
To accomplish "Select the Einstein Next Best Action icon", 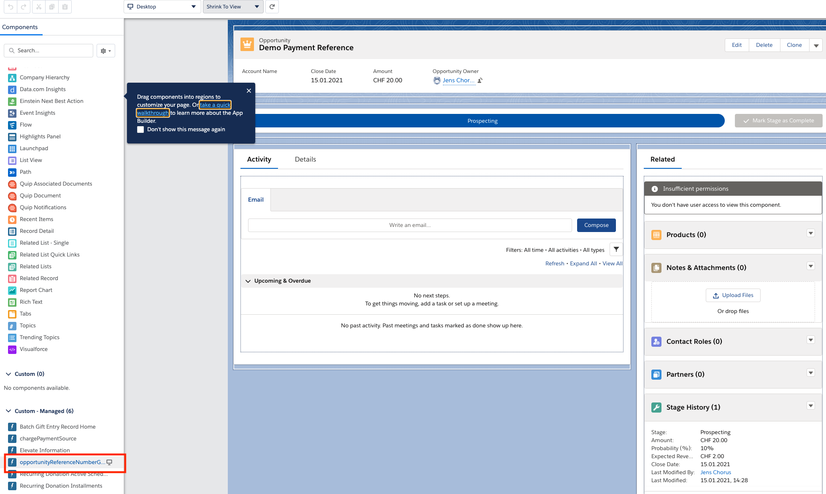I will (x=12, y=101).
